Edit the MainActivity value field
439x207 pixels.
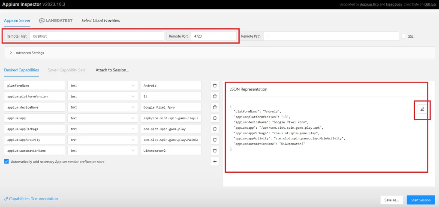point(171,140)
